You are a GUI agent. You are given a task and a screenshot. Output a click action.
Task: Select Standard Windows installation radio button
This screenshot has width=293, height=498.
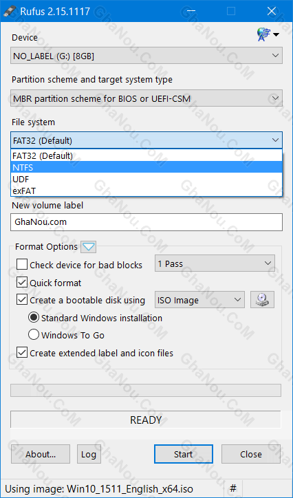(x=34, y=318)
